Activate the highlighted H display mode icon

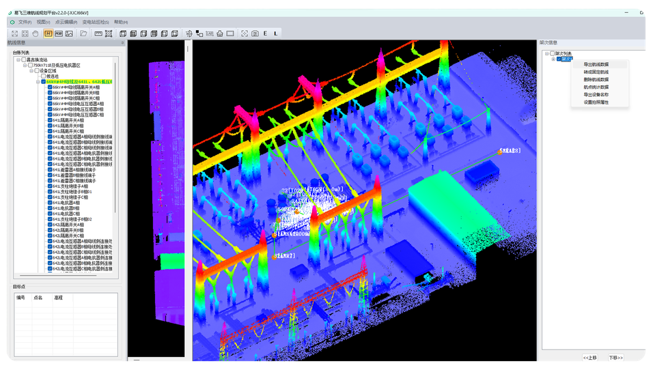click(48, 33)
